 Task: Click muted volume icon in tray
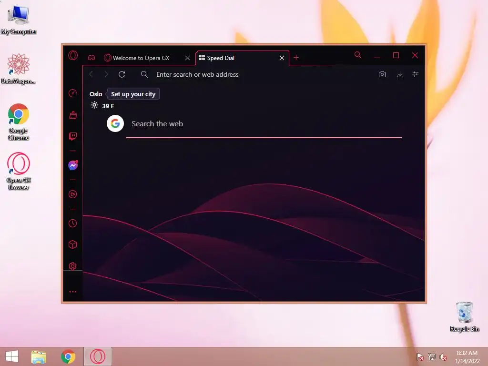tap(443, 356)
